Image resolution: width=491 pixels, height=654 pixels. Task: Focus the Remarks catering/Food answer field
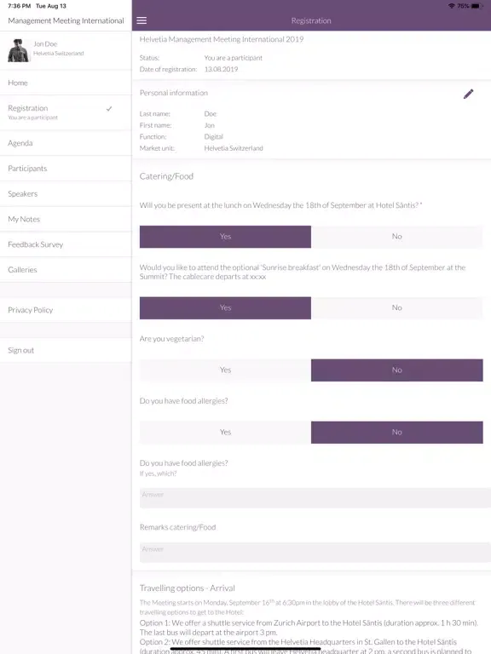(315, 553)
